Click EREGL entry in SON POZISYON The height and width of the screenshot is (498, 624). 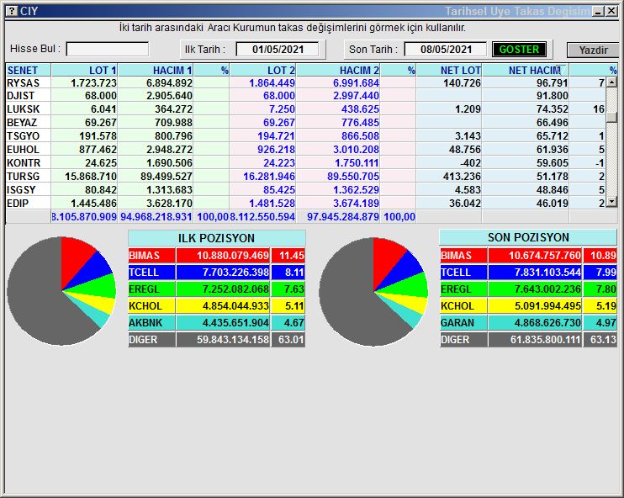point(528,289)
